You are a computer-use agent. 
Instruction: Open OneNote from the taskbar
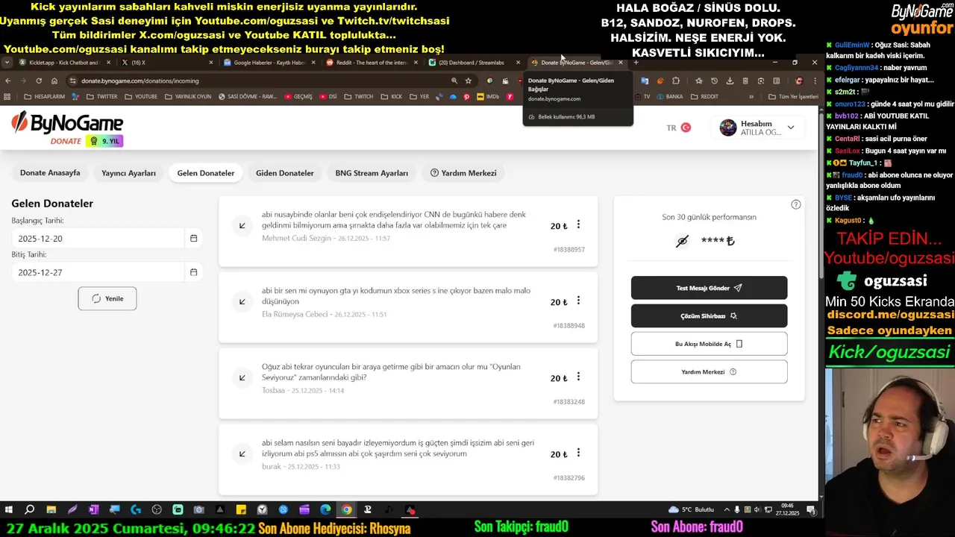point(93,510)
